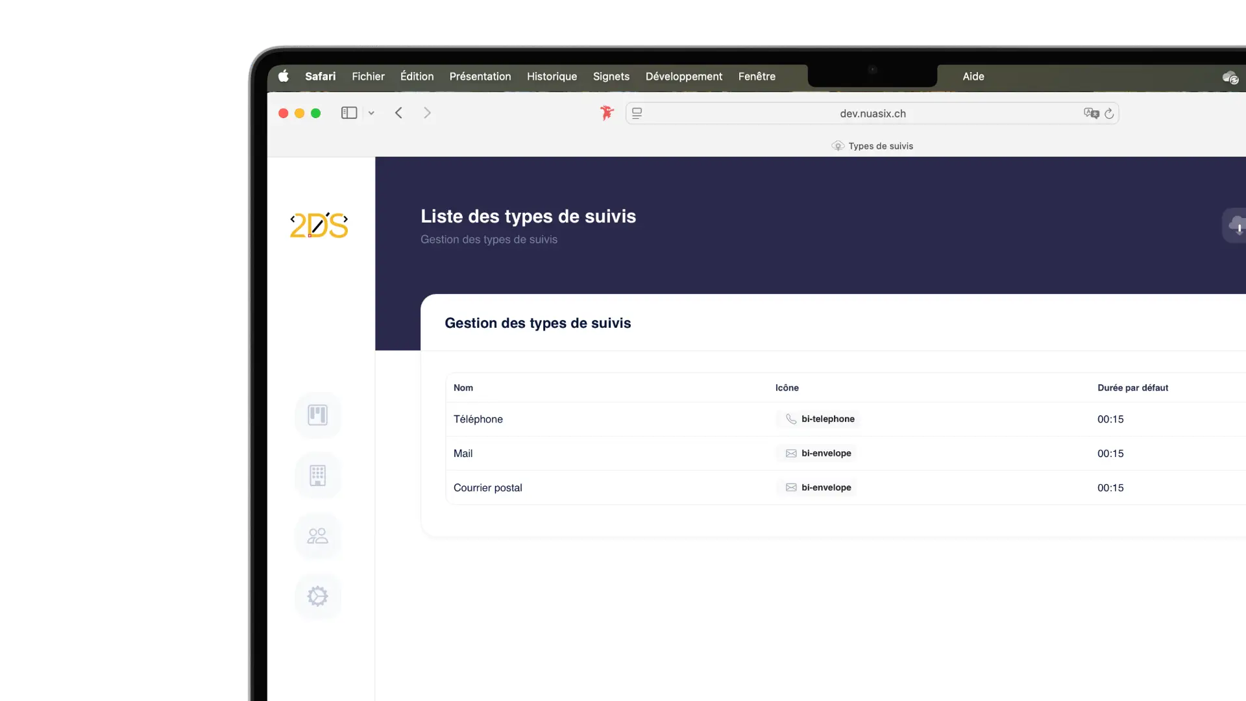Close the Safari window with red button
1246x701 pixels.
pos(284,113)
